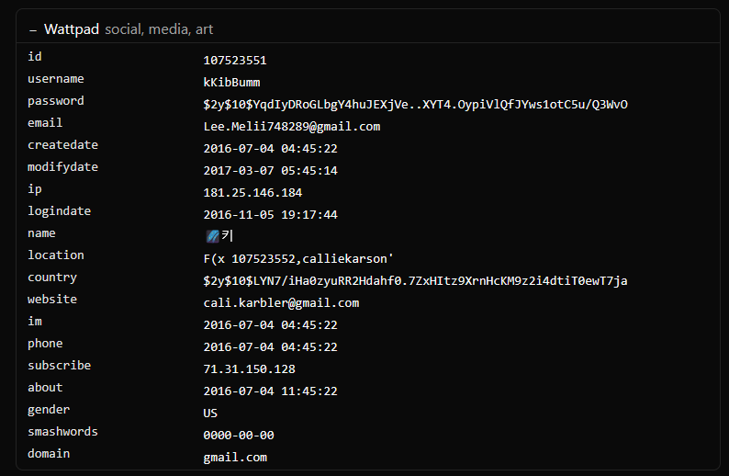The width and height of the screenshot is (729, 476).
Task: Click the 'email' field label
Action: point(45,123)
